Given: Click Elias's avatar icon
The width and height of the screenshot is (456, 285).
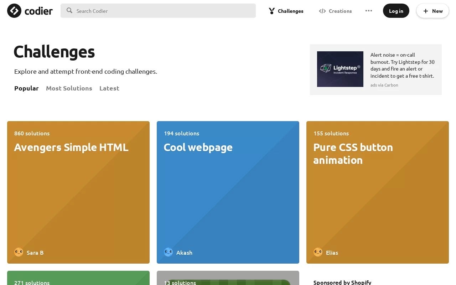Looking at the screenshot, I should click(318, 252).
